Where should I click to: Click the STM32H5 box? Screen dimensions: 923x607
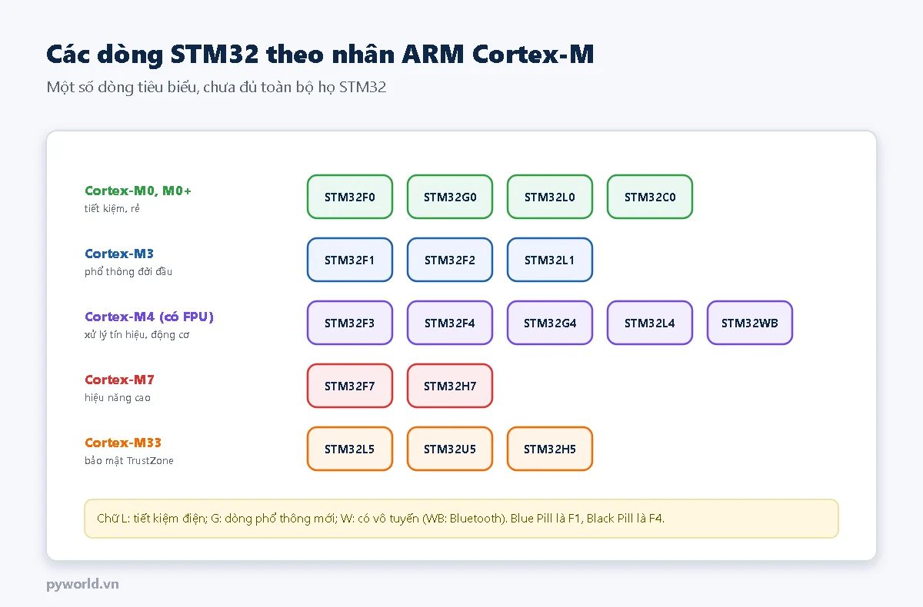click(x=550, y=449)
